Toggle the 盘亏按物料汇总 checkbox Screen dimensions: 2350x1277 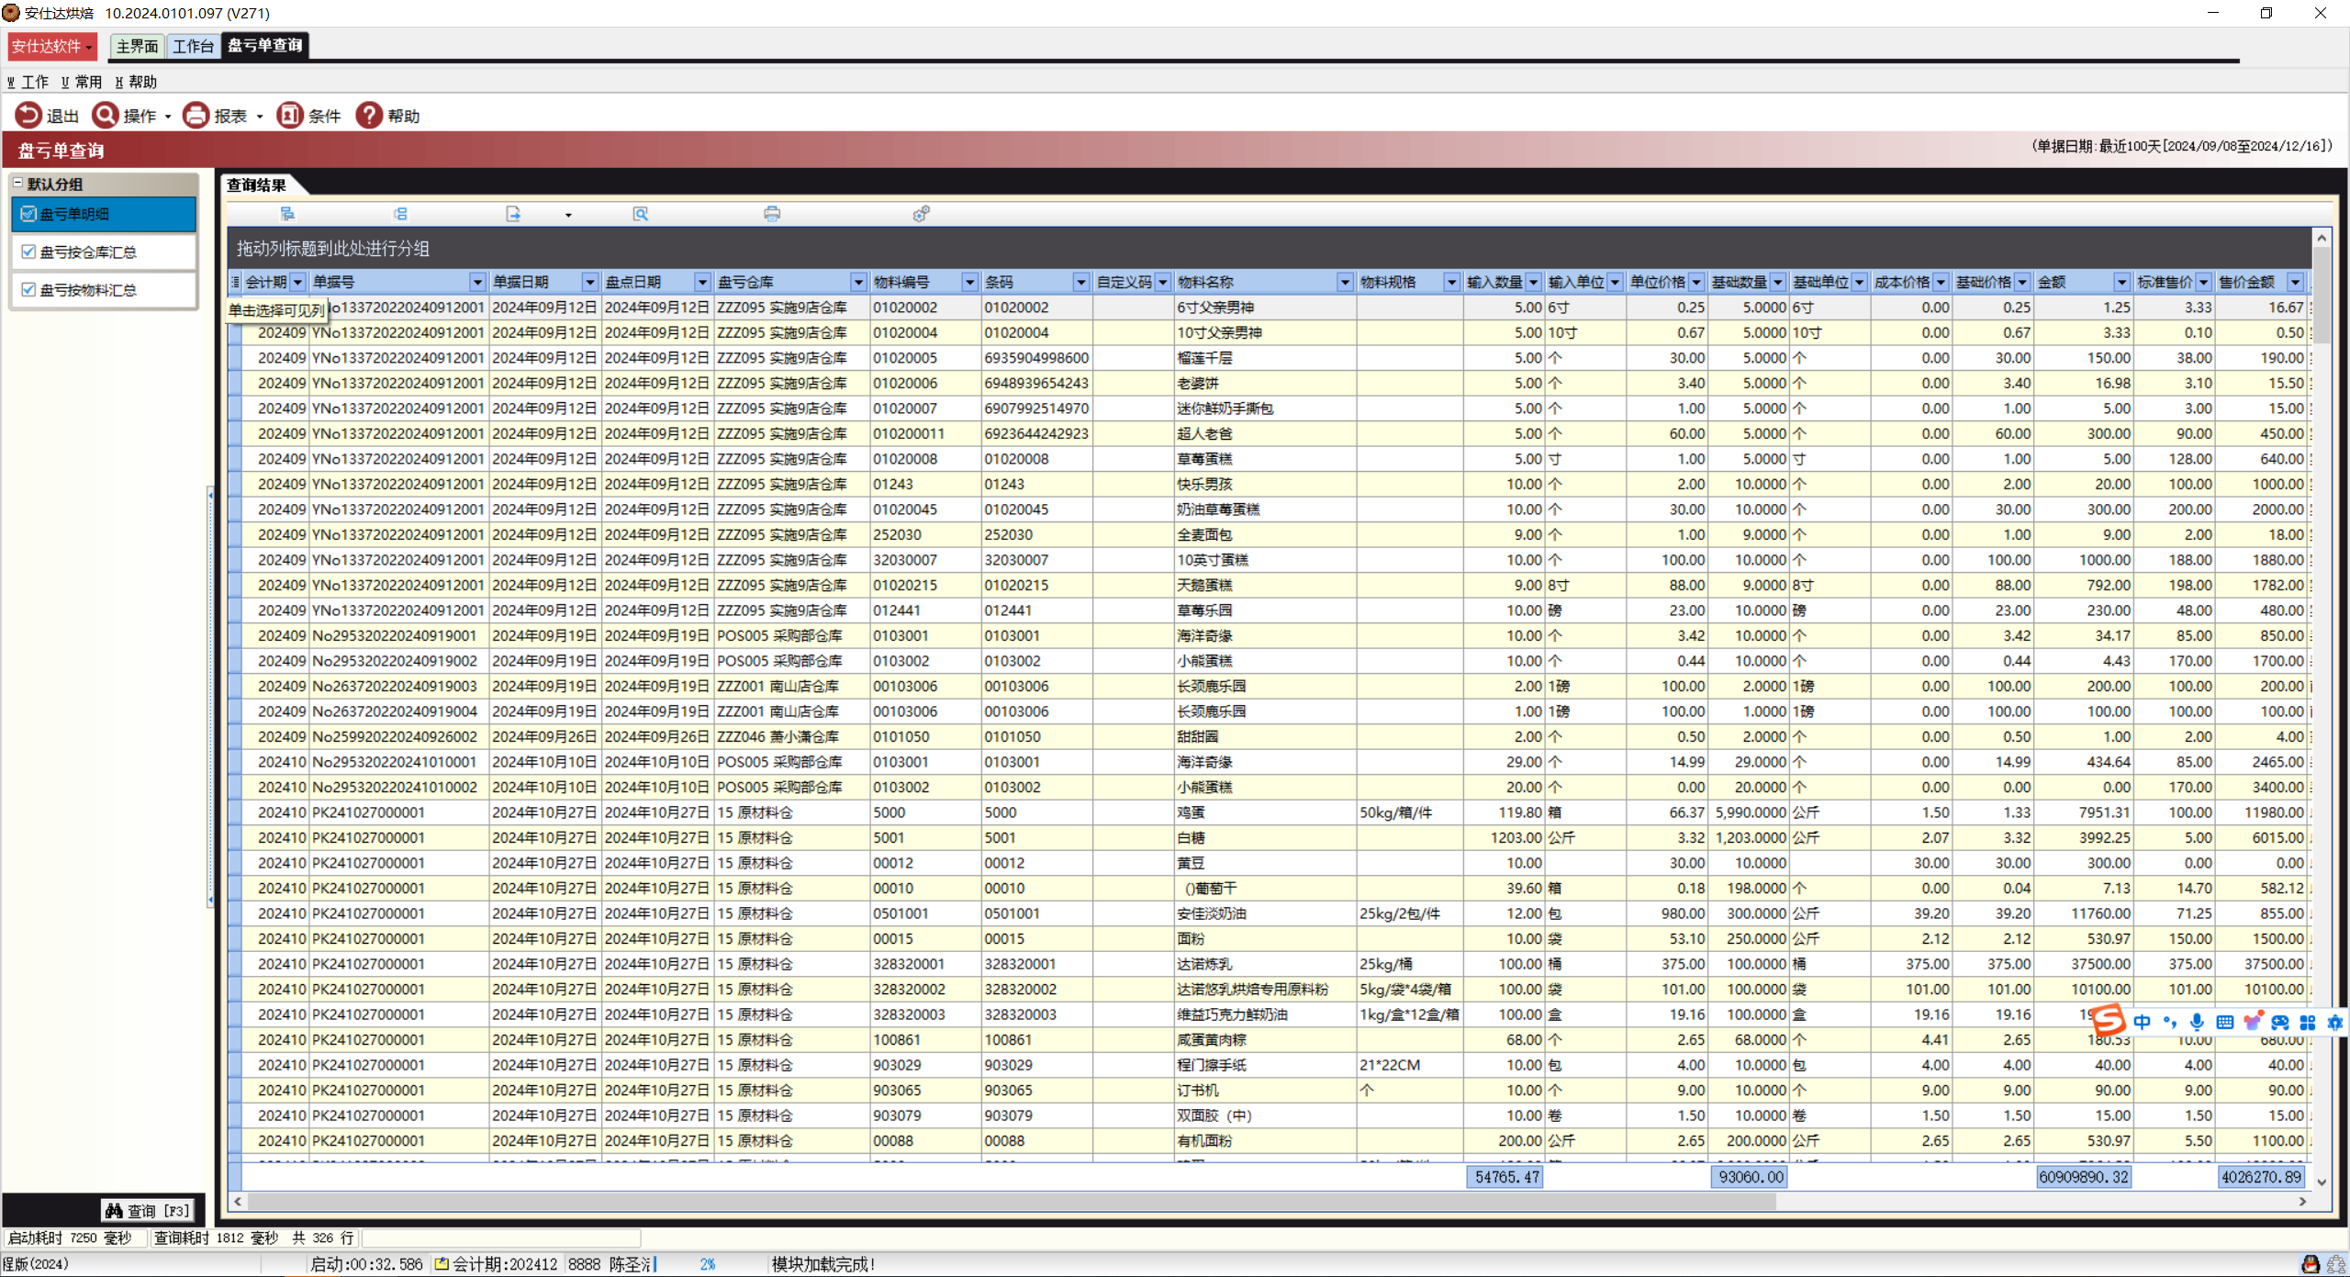coord(28,289)
